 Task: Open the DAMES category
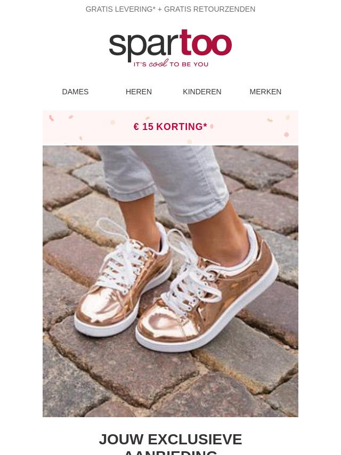click(75, 92)
